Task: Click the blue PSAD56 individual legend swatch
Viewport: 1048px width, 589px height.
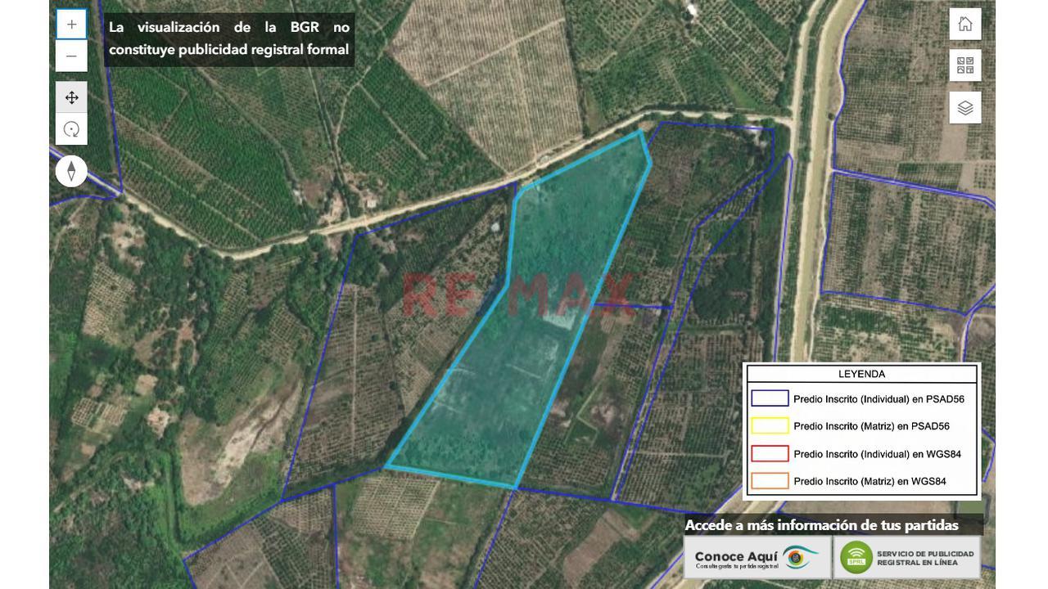Action: pos(770,399)
